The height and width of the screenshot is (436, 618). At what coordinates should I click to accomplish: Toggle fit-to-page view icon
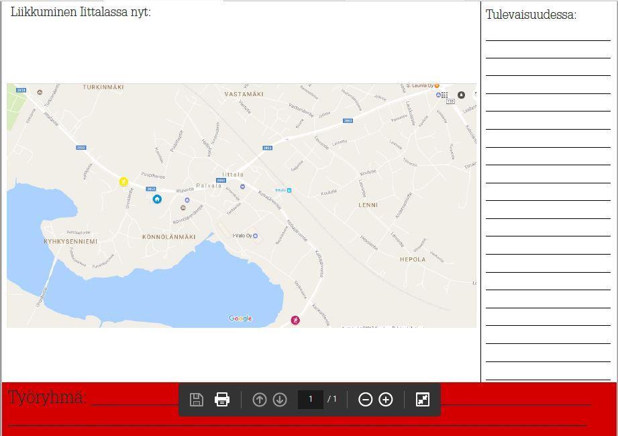point(423,400)
